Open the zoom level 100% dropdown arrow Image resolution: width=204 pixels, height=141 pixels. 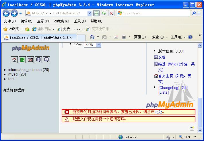click(x=194, y=137)
